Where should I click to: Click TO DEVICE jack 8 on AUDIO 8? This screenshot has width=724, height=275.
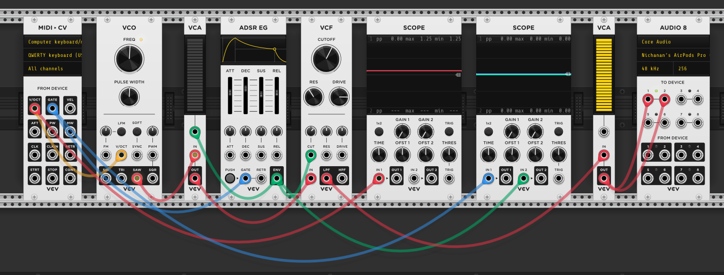point(698,123)
